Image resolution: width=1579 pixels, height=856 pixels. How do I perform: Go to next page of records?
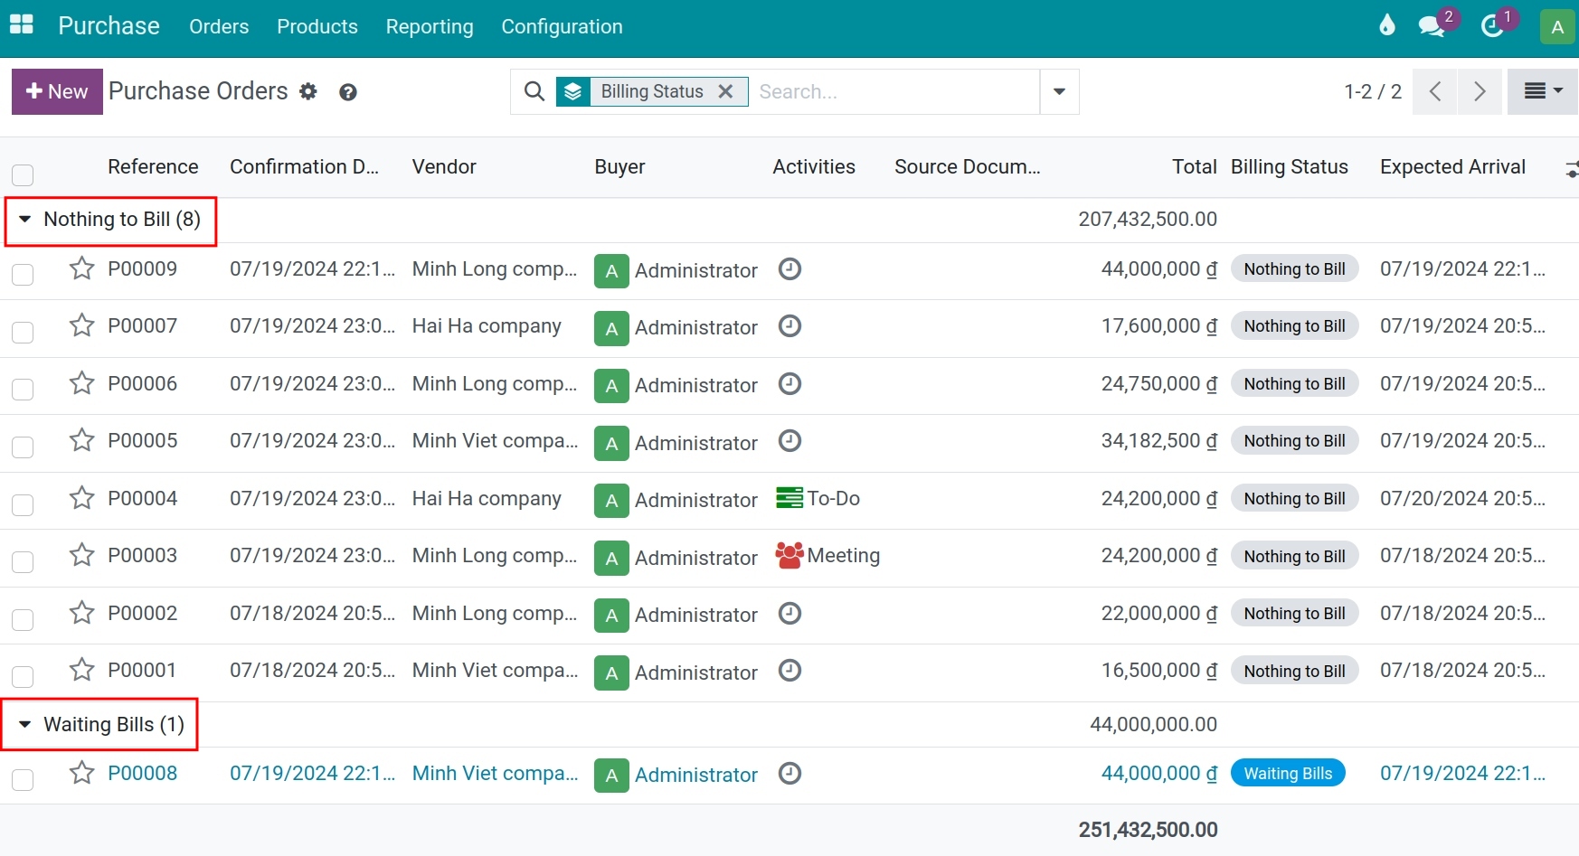1480,91
